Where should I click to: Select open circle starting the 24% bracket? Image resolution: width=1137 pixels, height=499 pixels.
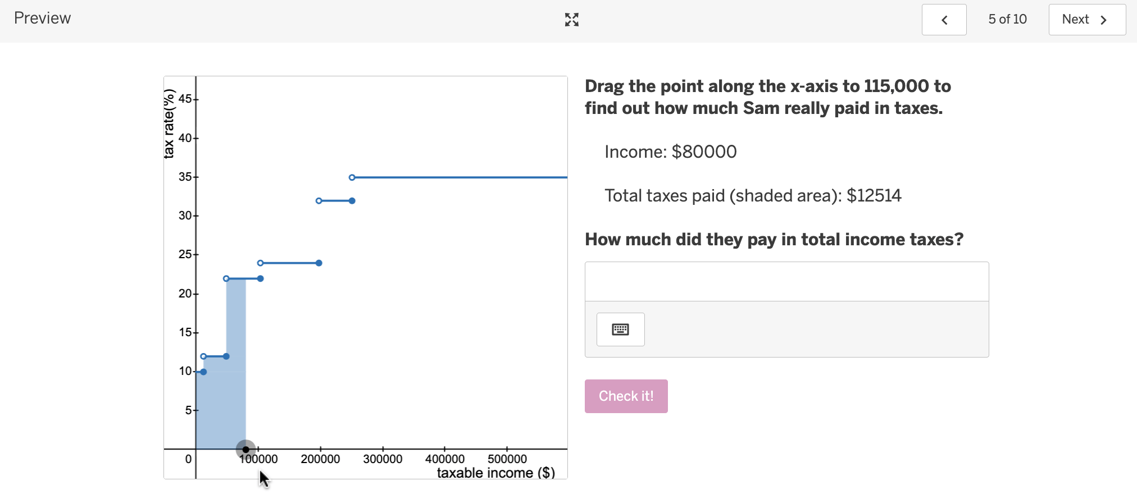point(260,263)
